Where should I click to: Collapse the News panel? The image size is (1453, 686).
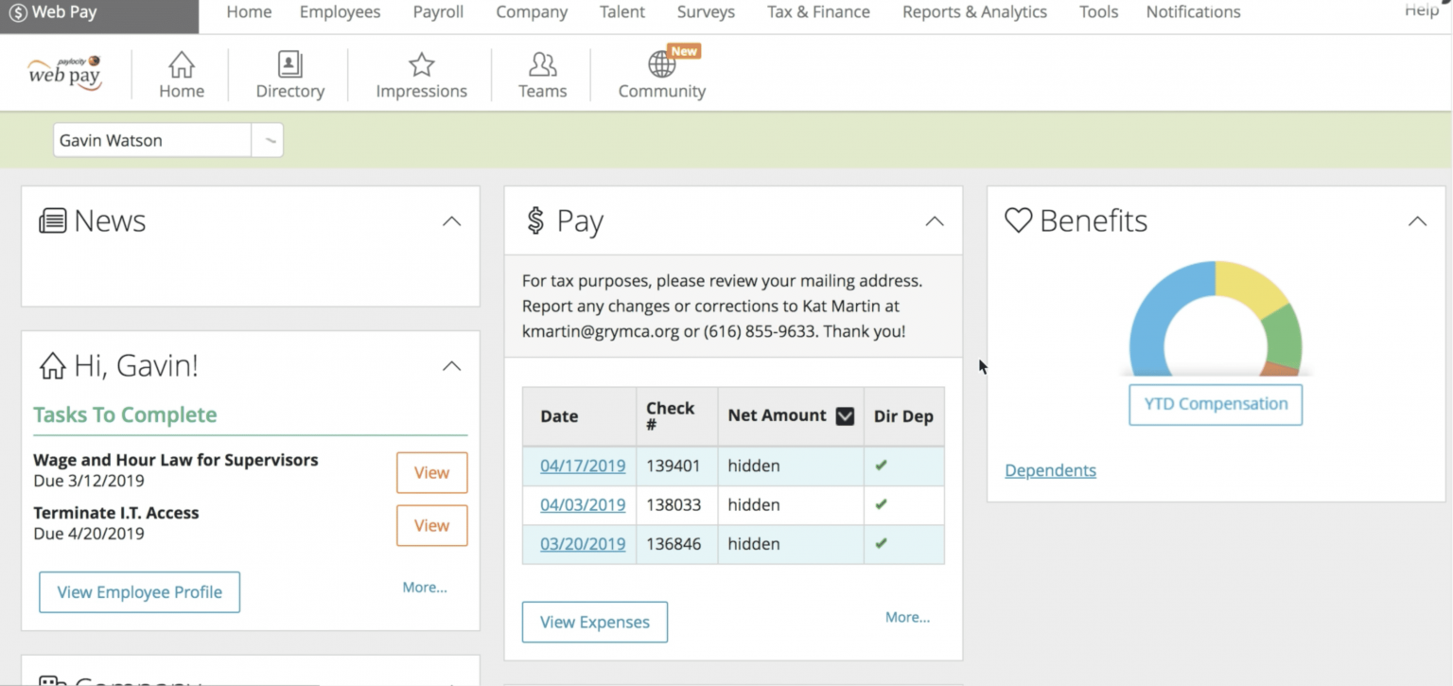pos(452,221)
